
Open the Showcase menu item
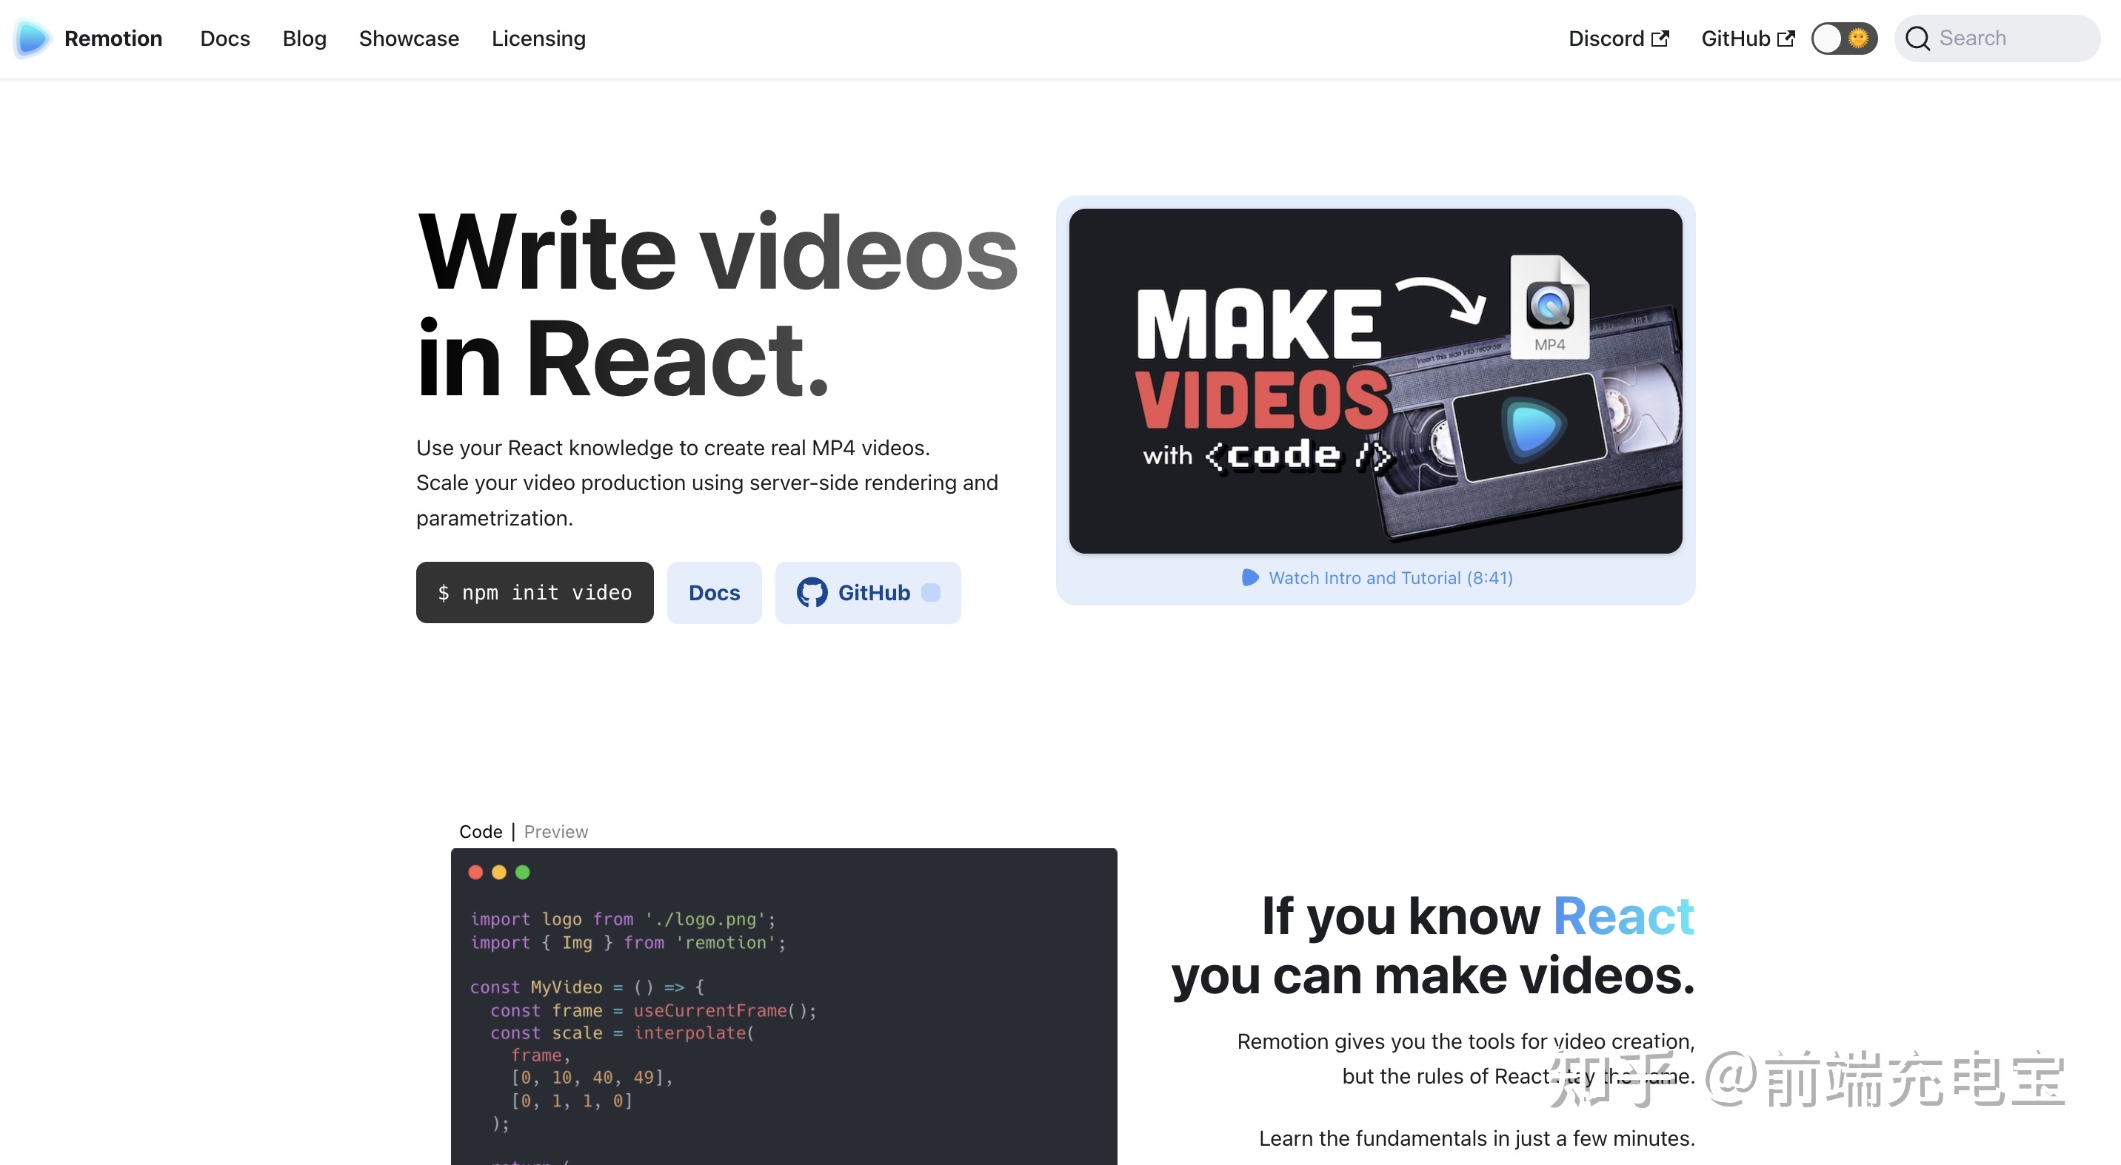(x=408, y=38)
